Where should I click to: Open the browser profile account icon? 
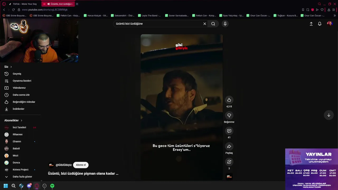[x=329, y=10]
